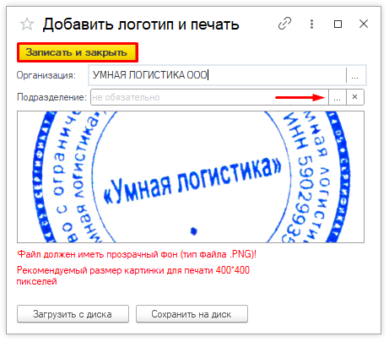This screenshot has width=389, height=342.
Task: Click Записать и закрыть button
Action: click(x=78, y=52)
